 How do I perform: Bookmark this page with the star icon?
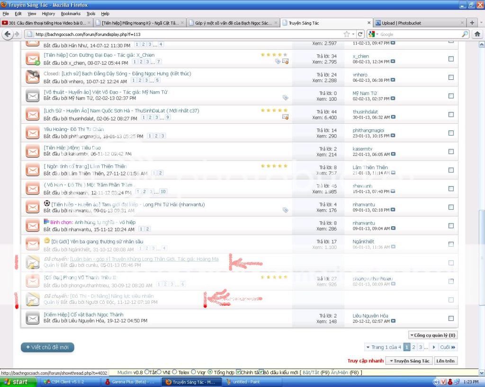(x=347, y=34)
